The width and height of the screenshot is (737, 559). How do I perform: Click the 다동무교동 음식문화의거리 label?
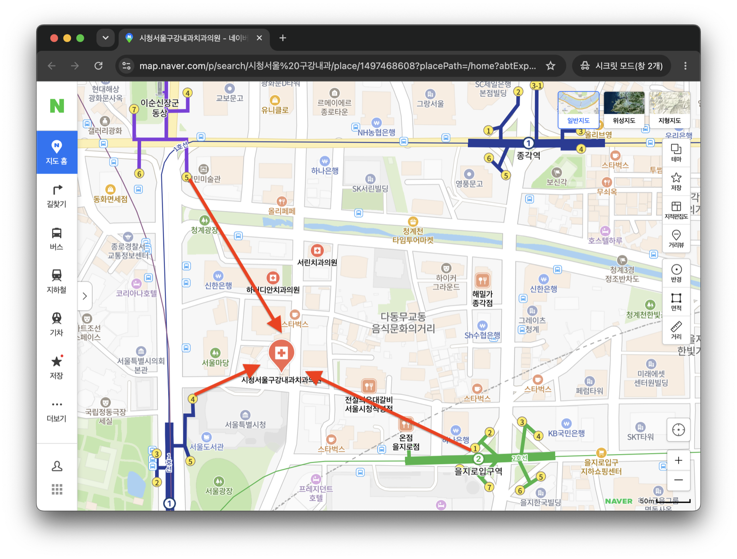(403, 323)
